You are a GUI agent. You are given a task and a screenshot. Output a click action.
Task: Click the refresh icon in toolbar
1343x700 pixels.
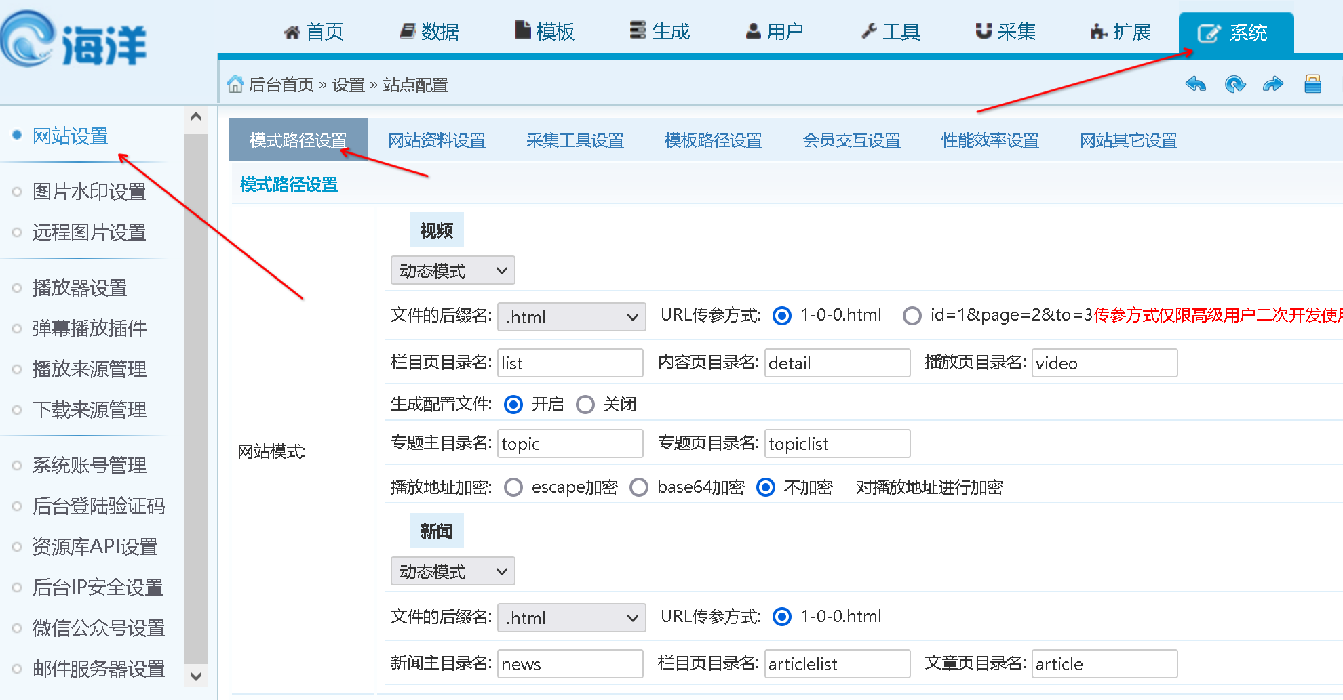(x=1235, y=84)
